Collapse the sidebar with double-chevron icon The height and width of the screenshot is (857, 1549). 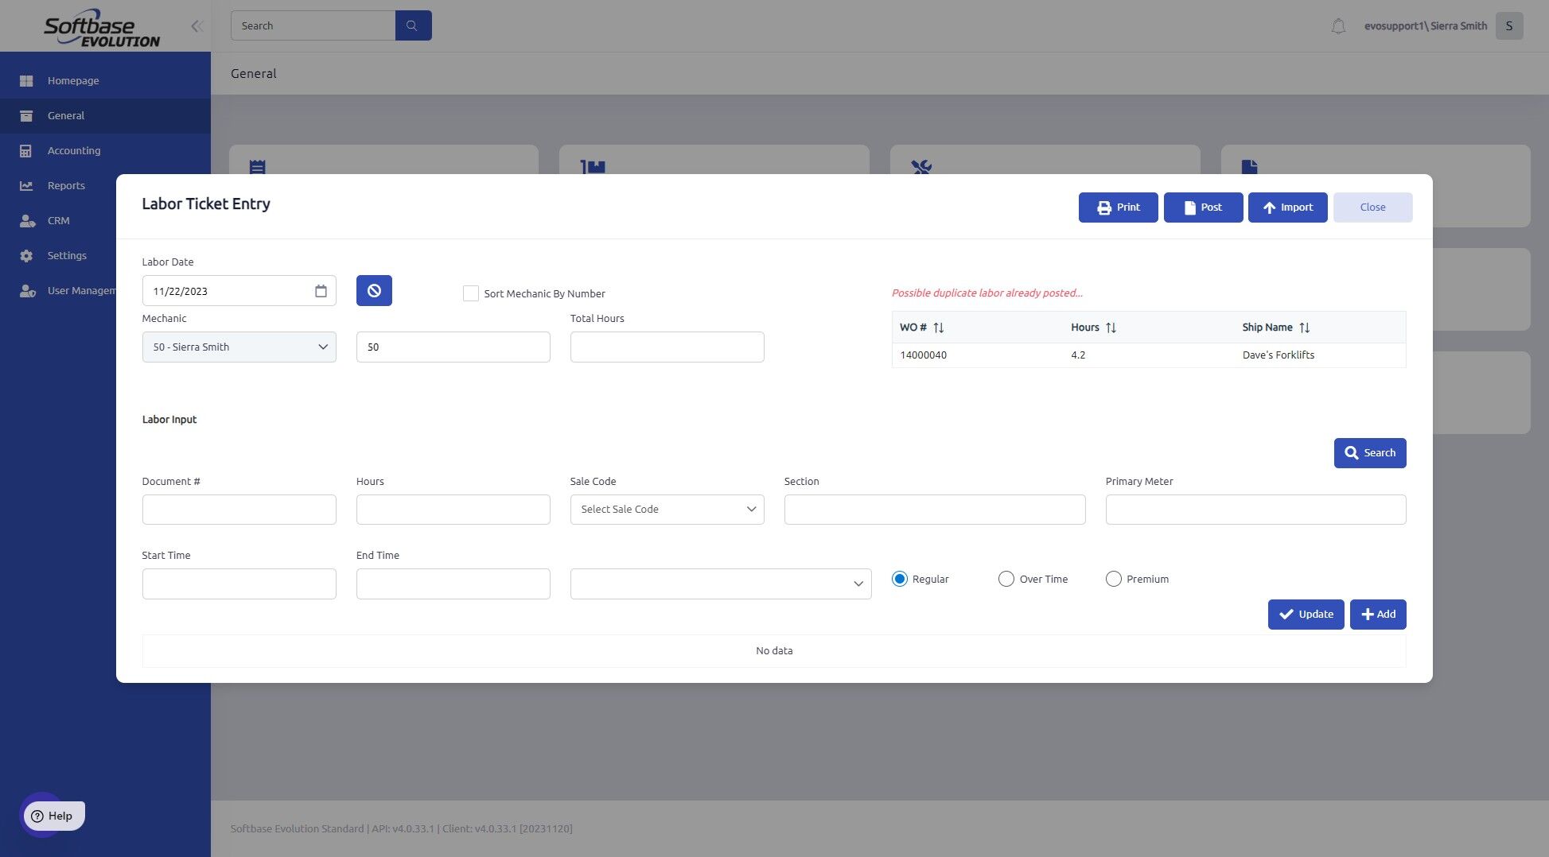(197, 26)
